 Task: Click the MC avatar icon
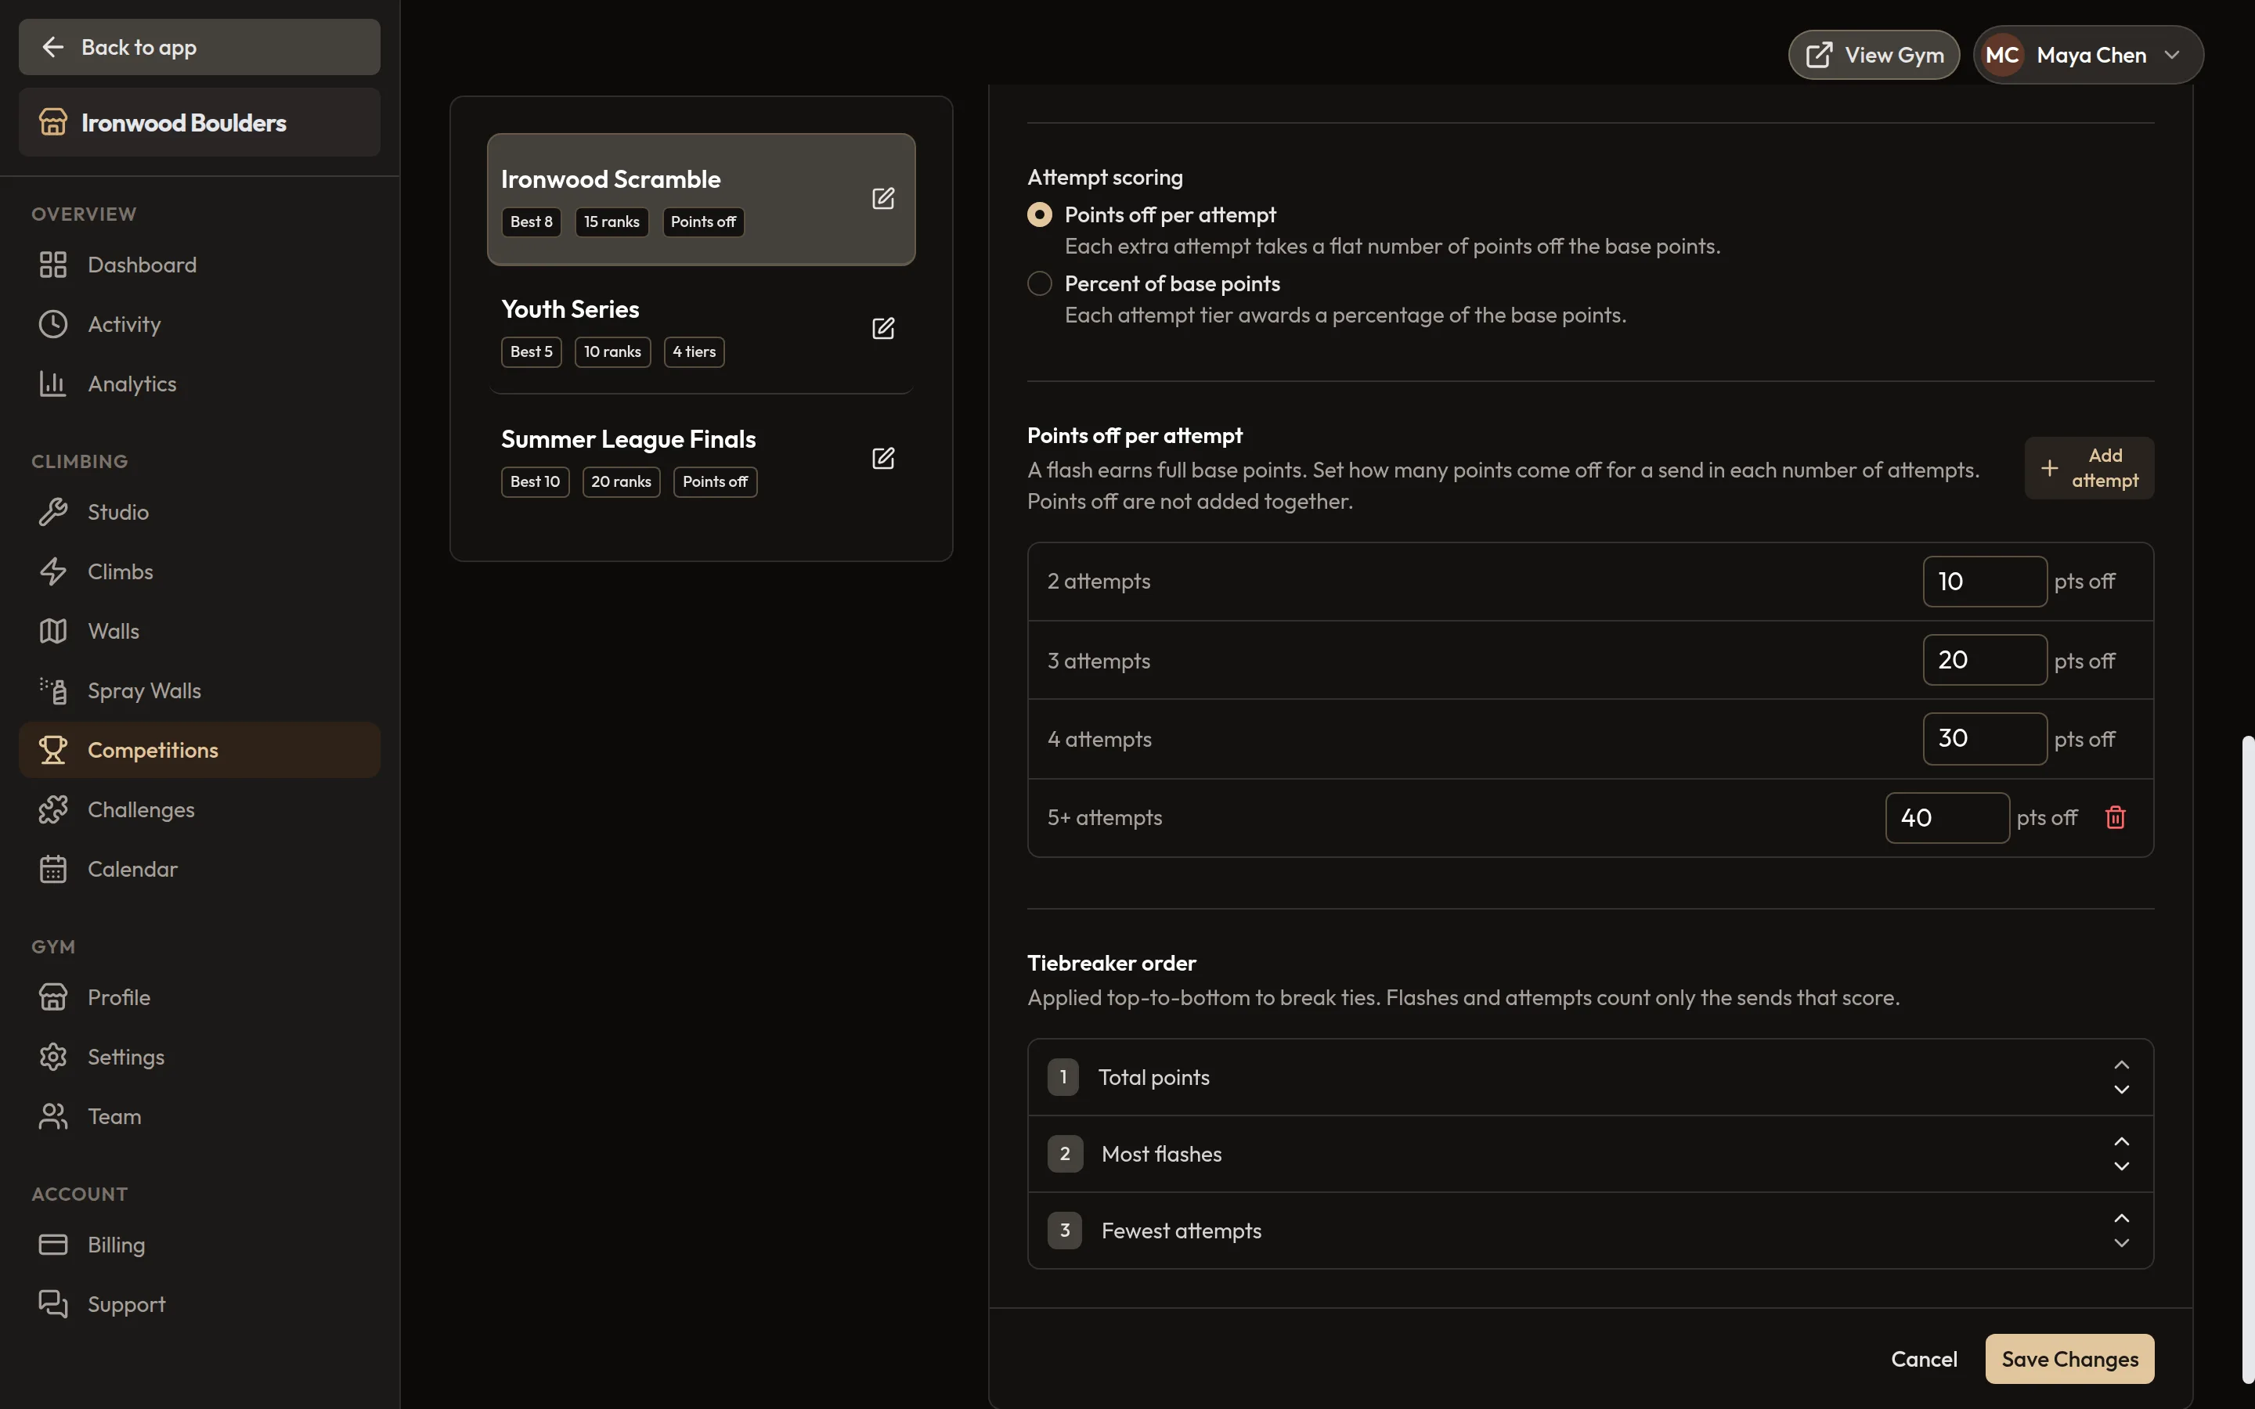click(2001, 55)
